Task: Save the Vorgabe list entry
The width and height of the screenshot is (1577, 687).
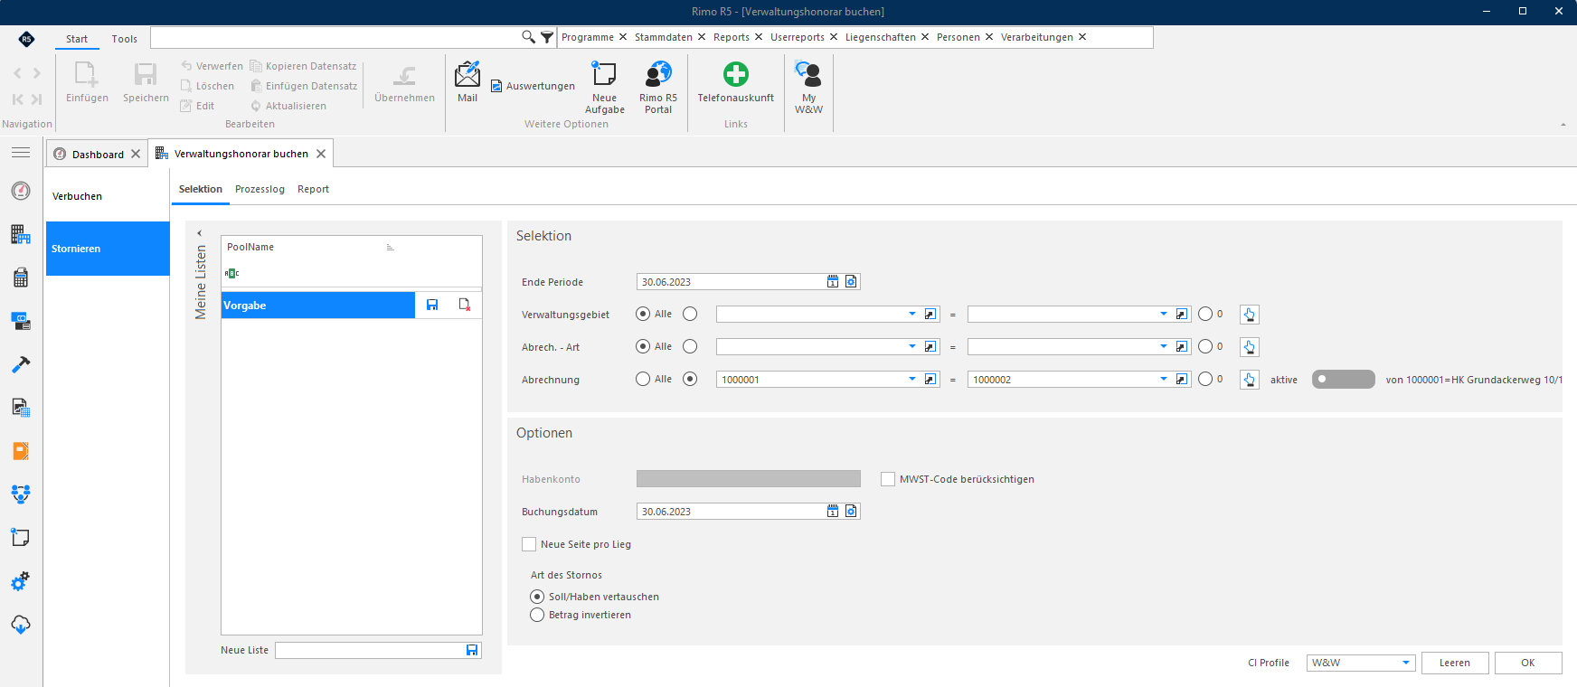Action: [432, 305]
